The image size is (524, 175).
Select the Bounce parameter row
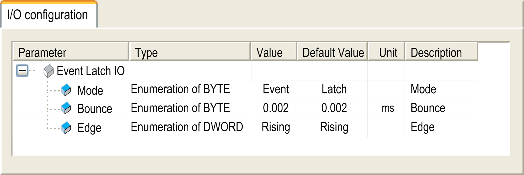245,108
